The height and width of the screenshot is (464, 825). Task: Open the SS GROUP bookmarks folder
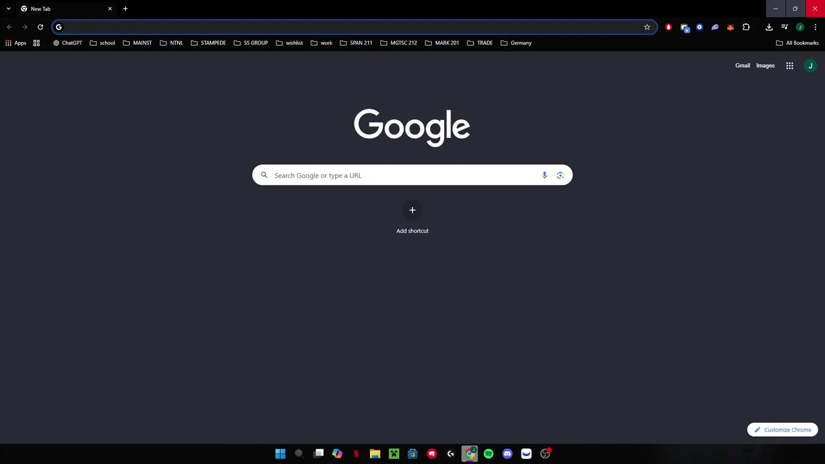(251, 43)
